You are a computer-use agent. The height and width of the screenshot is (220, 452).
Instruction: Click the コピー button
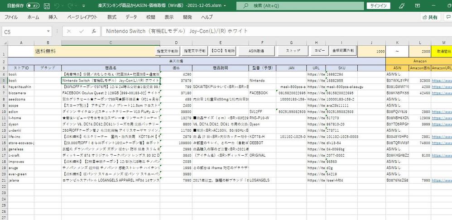click(319, 51)
